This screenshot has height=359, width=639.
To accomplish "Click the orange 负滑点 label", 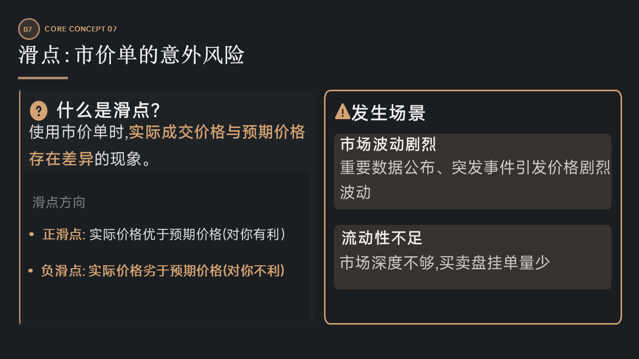I will click(x=63, y=271).
